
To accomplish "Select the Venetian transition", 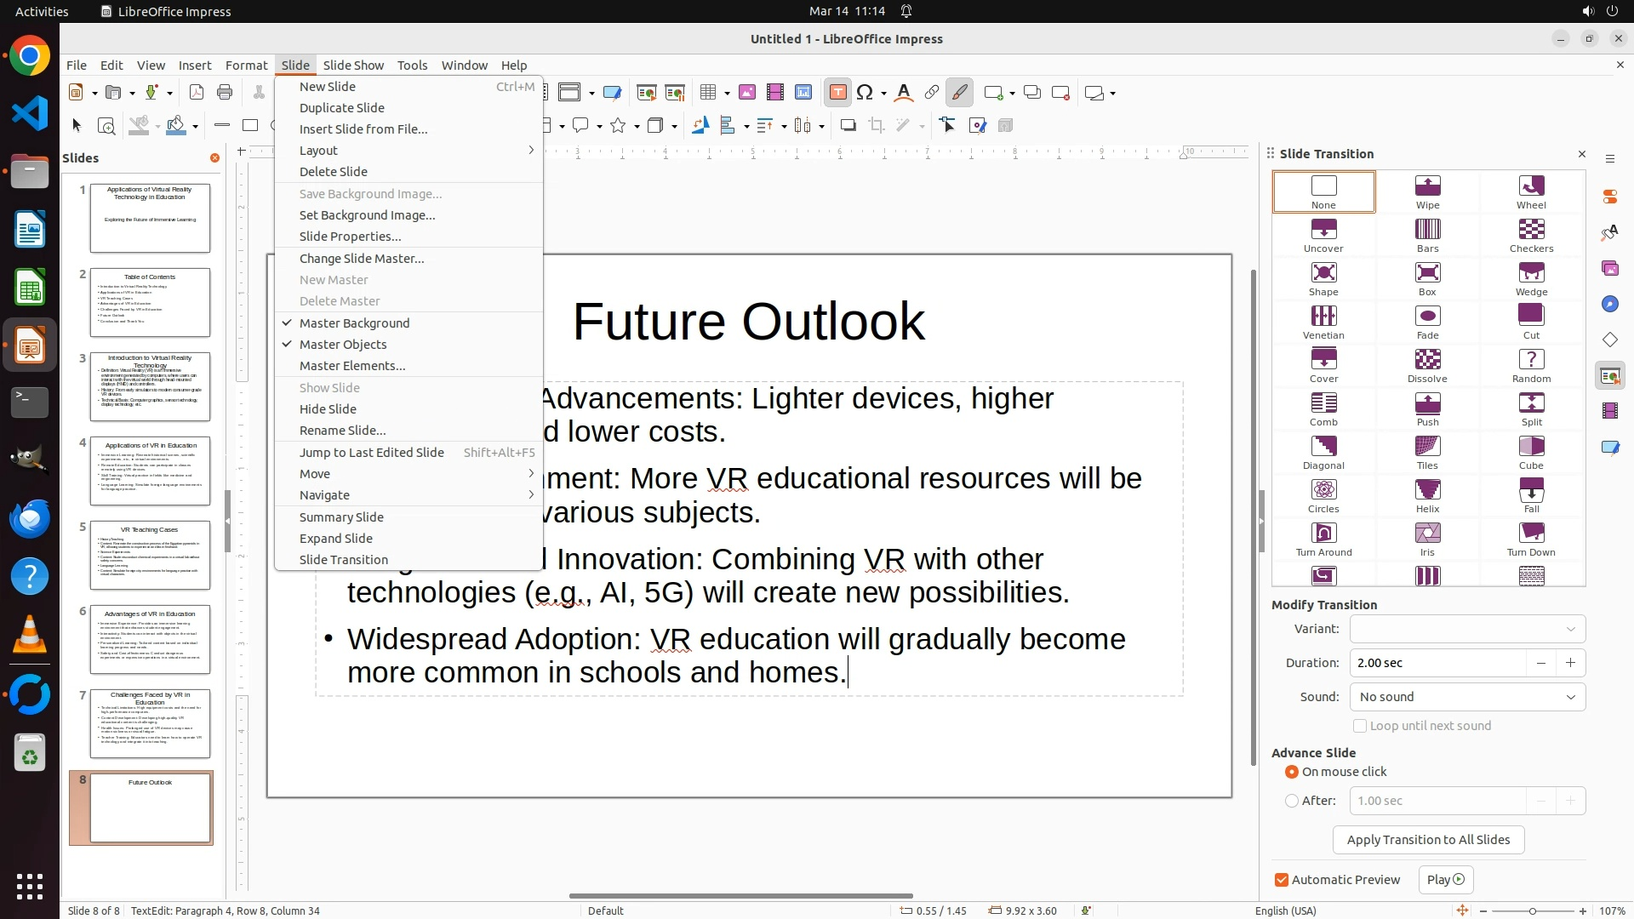I will [1323, 322].
